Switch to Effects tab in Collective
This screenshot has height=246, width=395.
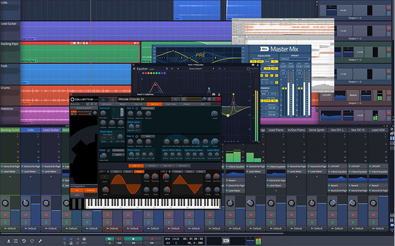(x=187, y=104)
